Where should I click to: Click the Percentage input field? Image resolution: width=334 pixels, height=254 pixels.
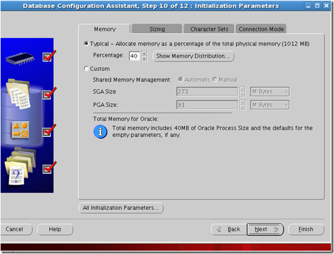[134, 56]
